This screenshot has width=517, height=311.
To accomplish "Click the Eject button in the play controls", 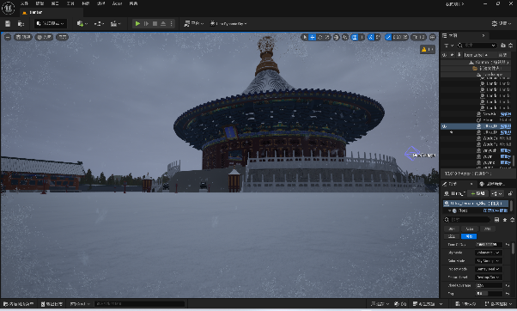I will tap(163, 24).
